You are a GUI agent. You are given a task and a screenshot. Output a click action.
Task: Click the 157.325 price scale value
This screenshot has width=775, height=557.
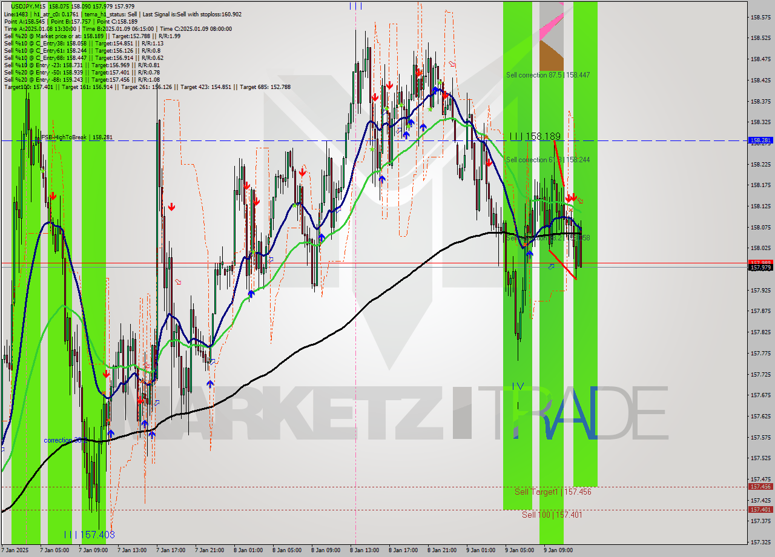(x=760, y=542)
